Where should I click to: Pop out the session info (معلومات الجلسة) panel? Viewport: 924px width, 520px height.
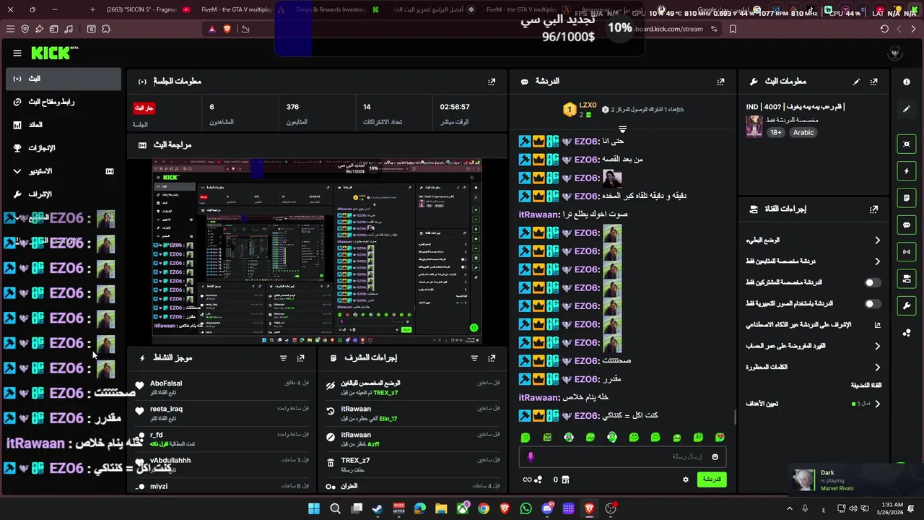(x=492, y=82)
